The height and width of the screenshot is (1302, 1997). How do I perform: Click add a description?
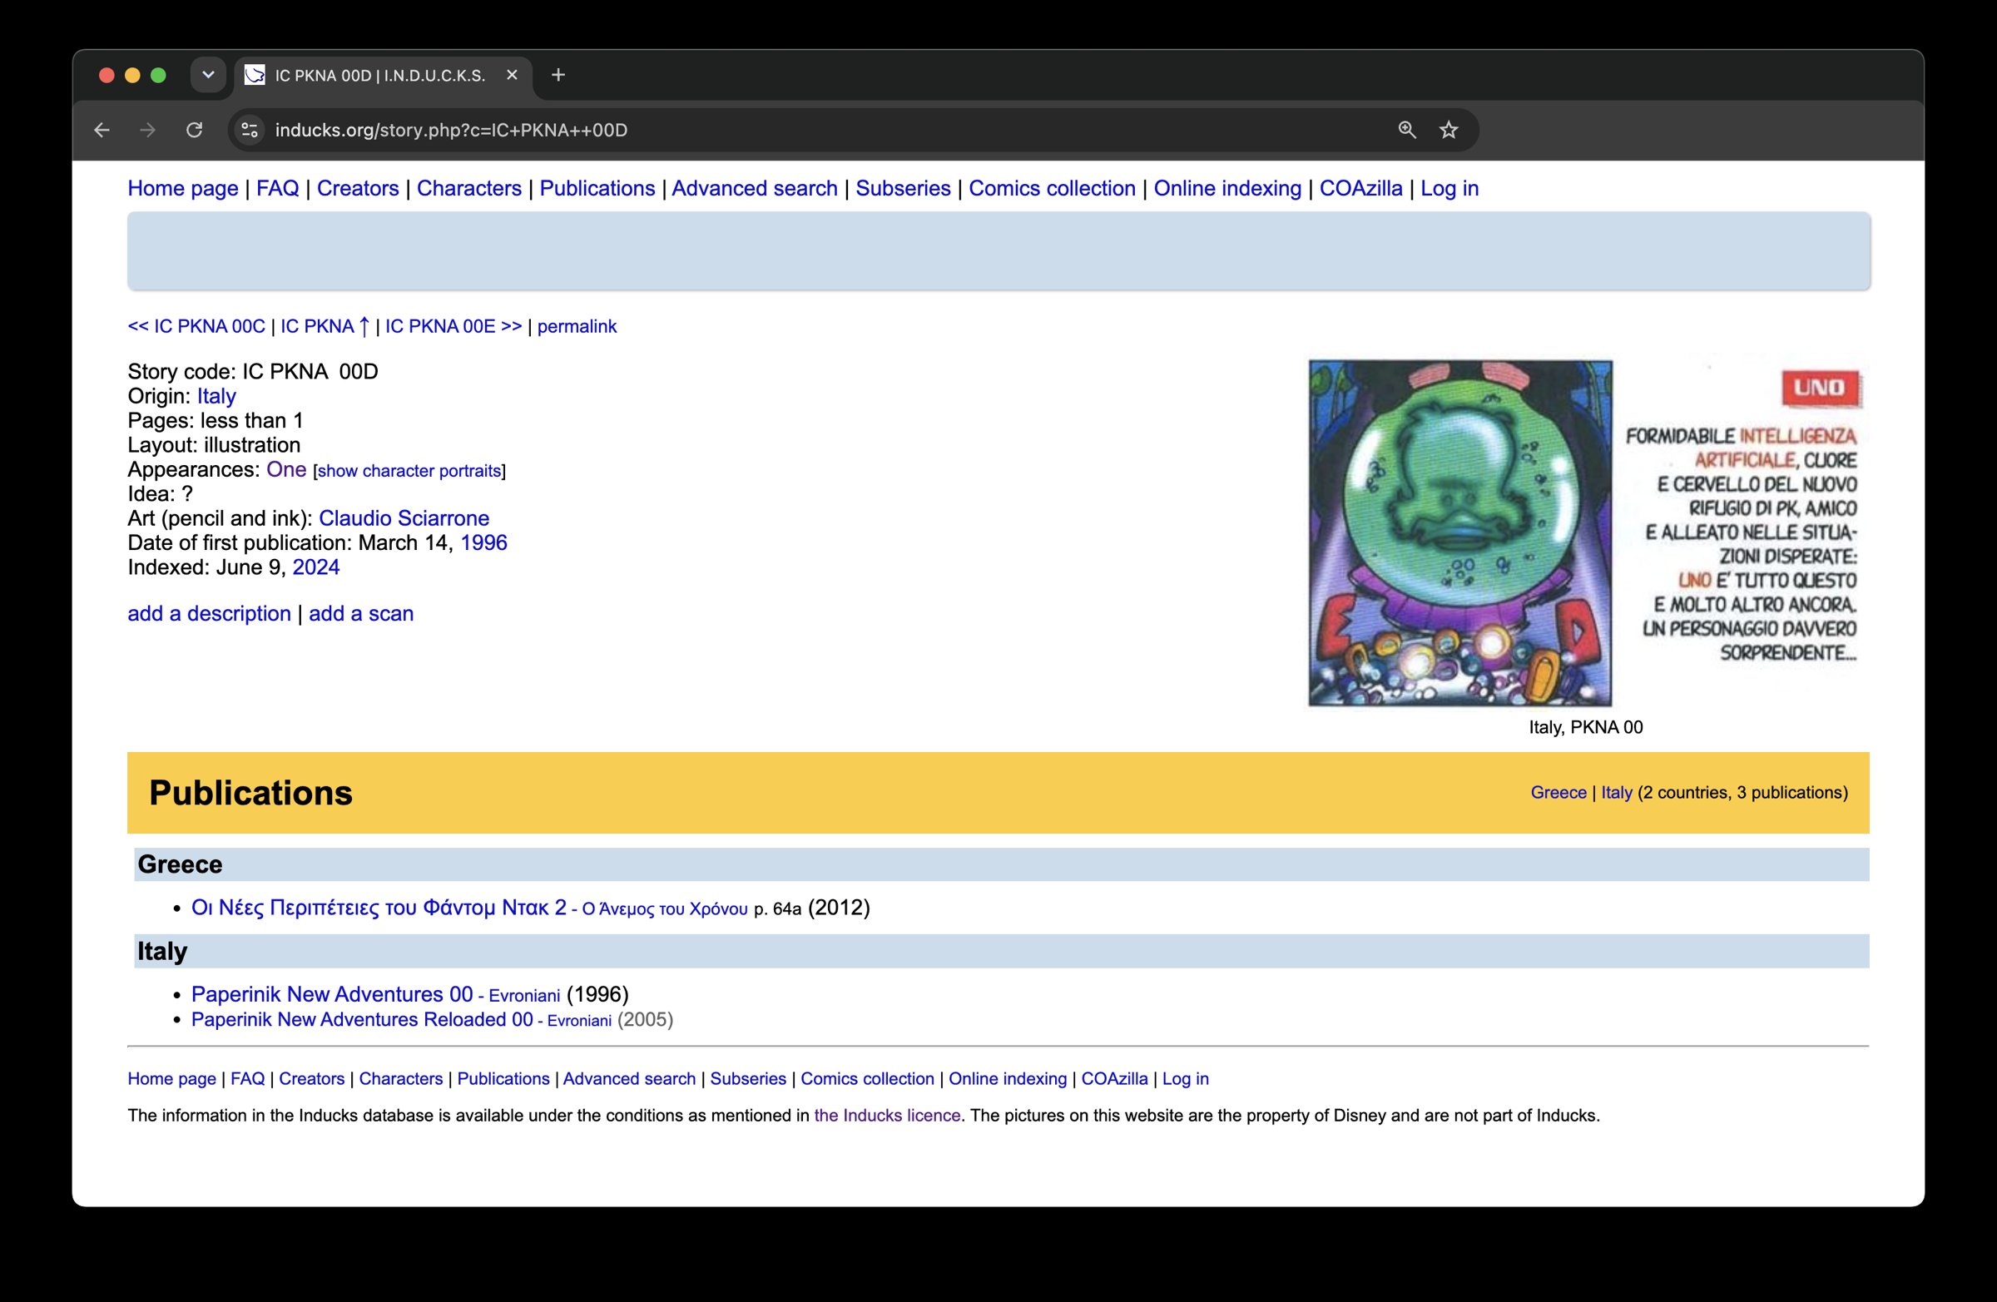tap(209, 613)
